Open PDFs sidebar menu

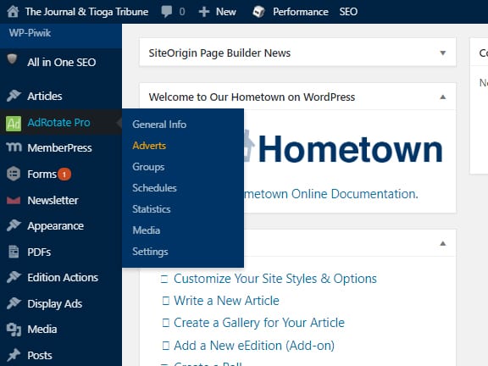[x=39, y=252]
